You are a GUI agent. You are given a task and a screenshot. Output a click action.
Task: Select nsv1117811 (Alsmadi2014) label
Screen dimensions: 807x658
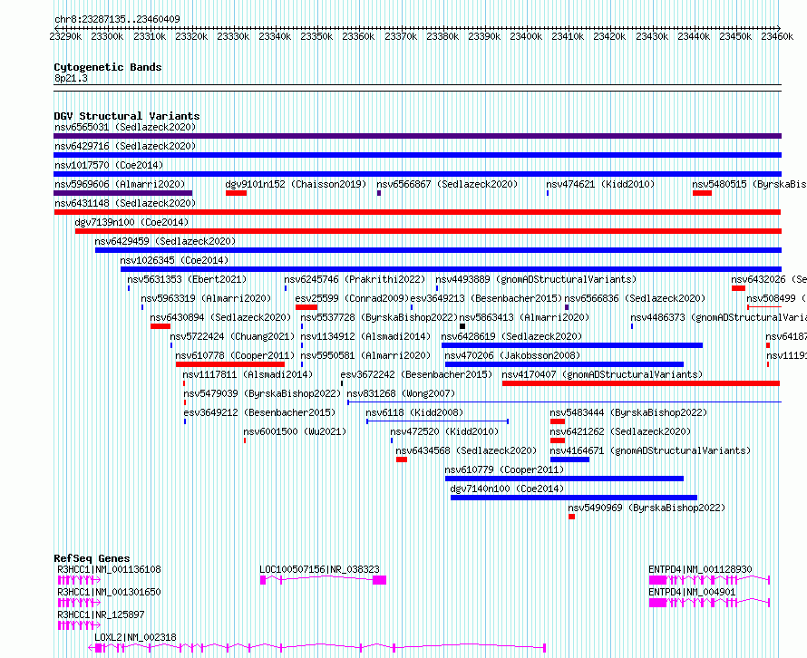pos(248,374)
